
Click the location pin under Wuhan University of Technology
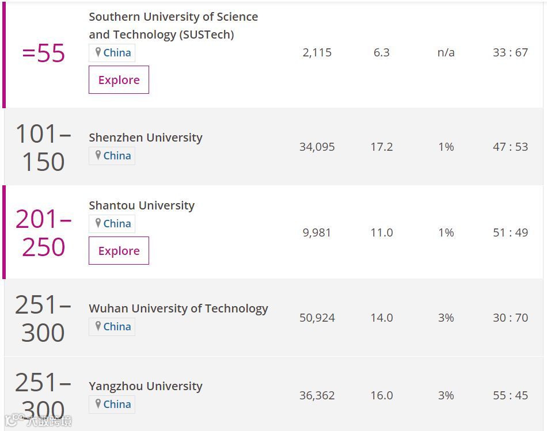(x=98, y=326)
